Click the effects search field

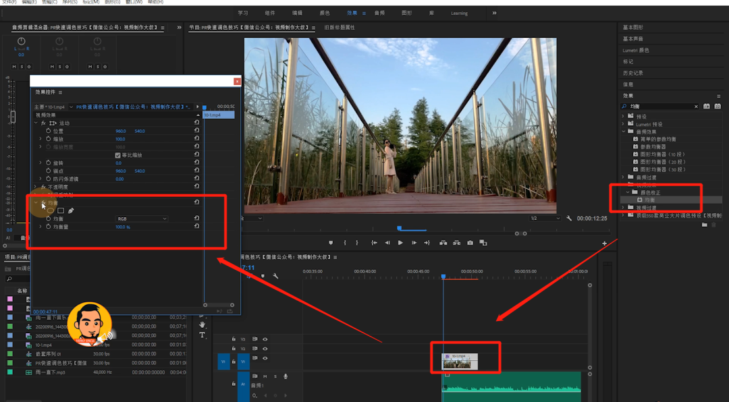[660, 107]
